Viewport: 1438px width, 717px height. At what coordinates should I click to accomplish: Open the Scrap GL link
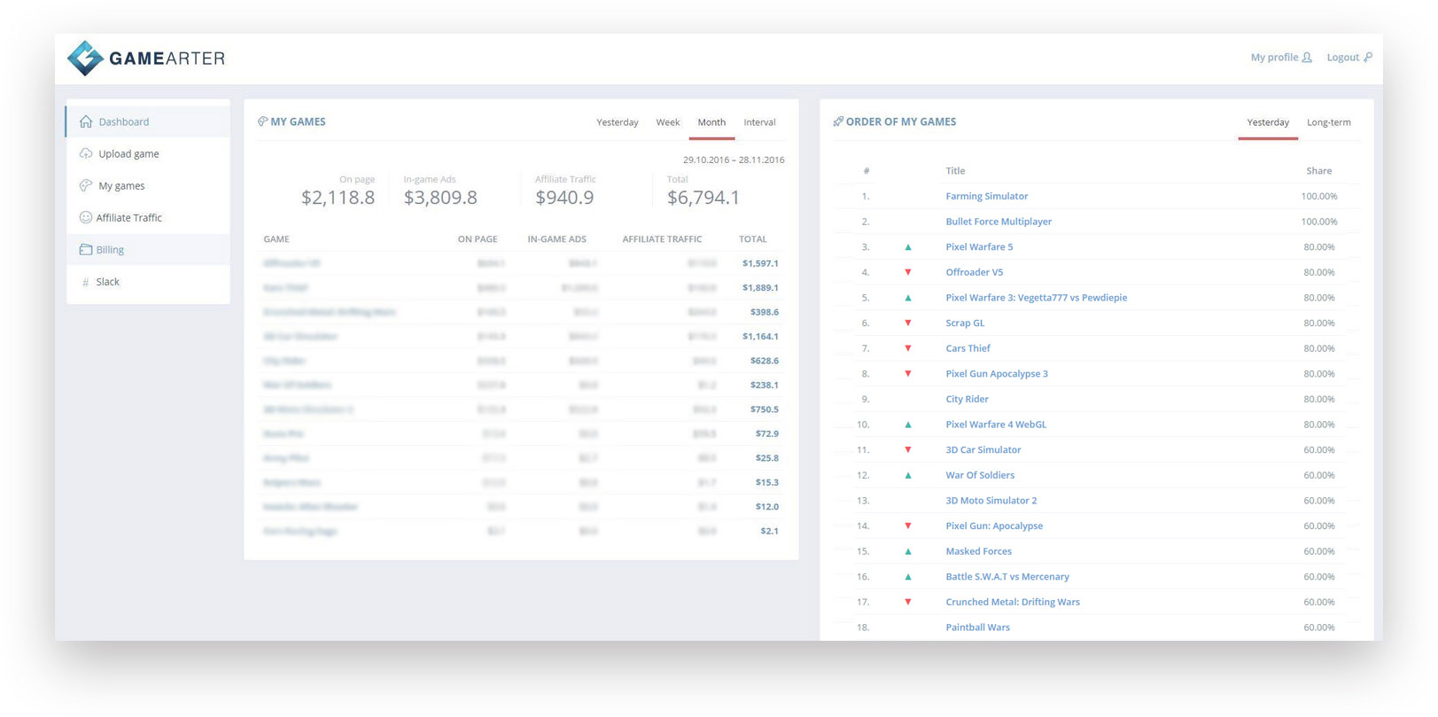coord(965,323)
